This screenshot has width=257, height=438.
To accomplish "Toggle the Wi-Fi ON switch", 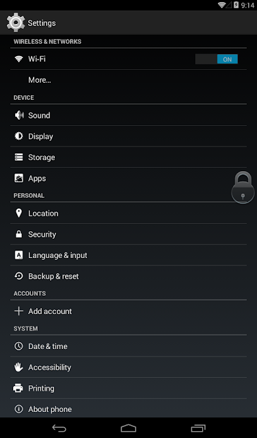I will click(x=217, y=59).
